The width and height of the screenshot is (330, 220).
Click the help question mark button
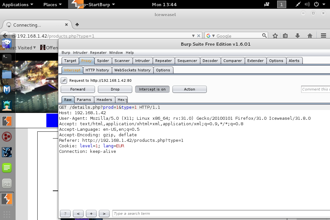tap(65, 214)
